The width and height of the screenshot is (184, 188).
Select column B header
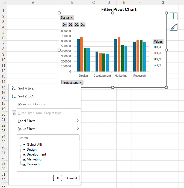[72, 2]
